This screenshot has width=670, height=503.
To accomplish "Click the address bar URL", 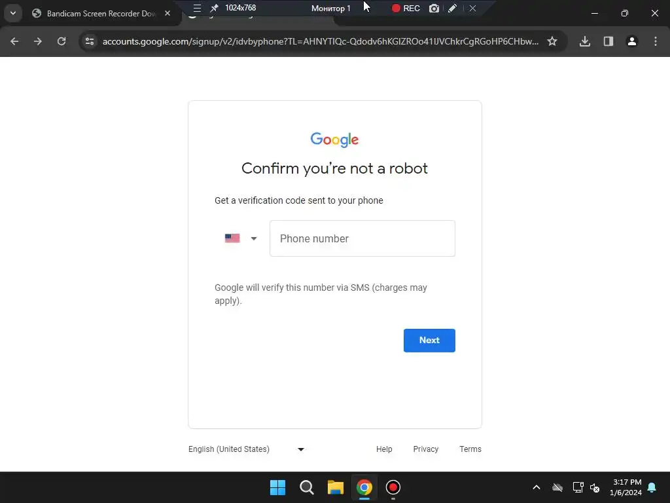I will click(321, 41).
